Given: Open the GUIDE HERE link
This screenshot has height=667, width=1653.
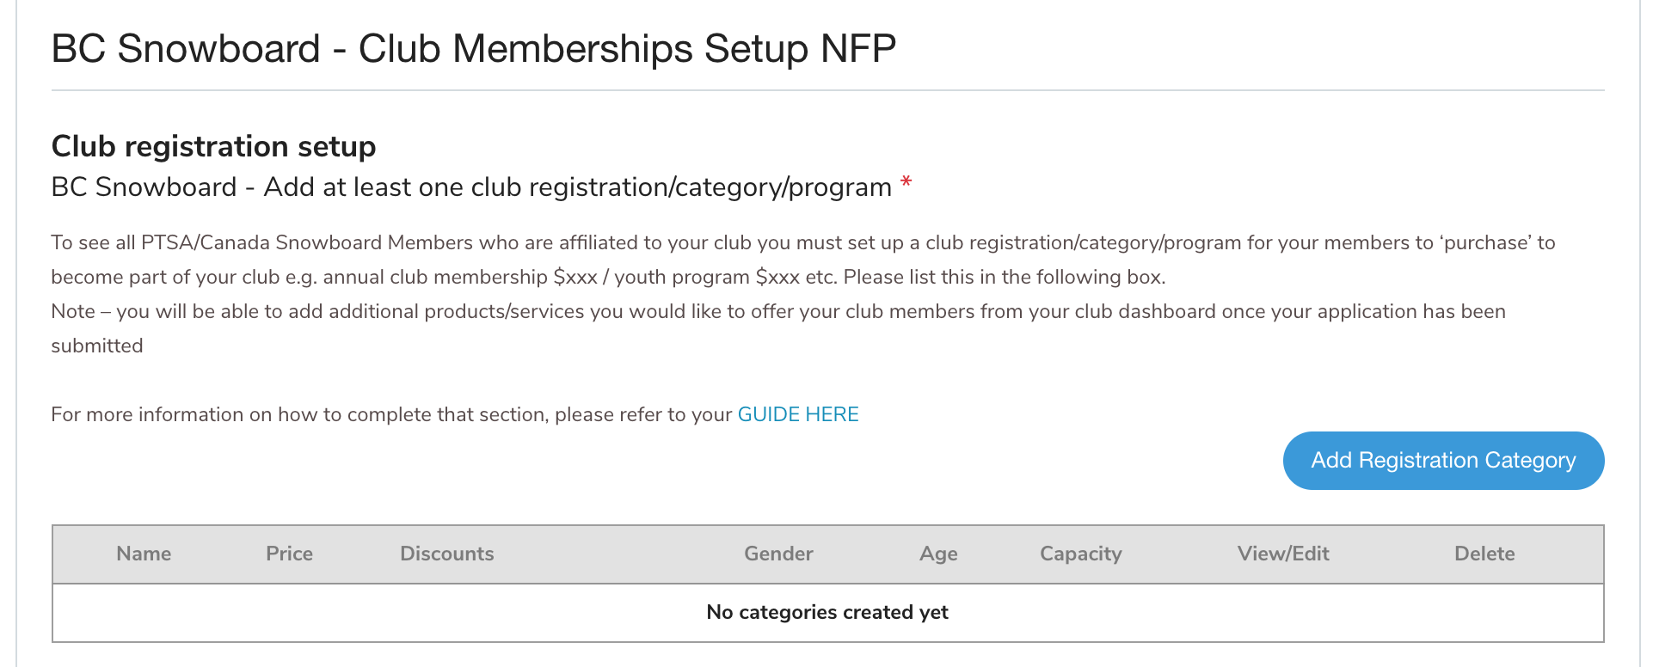Looking at the screenshot, I should pyautogui.click(x=797, y=414).
